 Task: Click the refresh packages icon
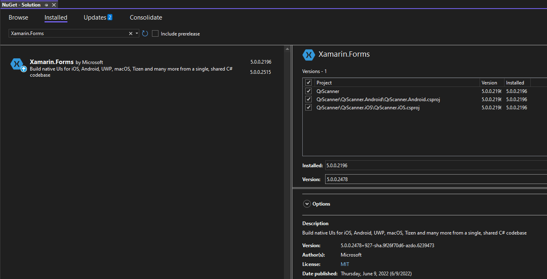145,33
